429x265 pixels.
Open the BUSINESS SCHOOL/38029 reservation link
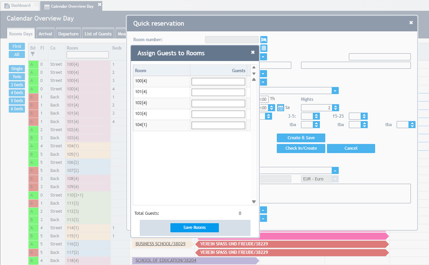point(160,244)
